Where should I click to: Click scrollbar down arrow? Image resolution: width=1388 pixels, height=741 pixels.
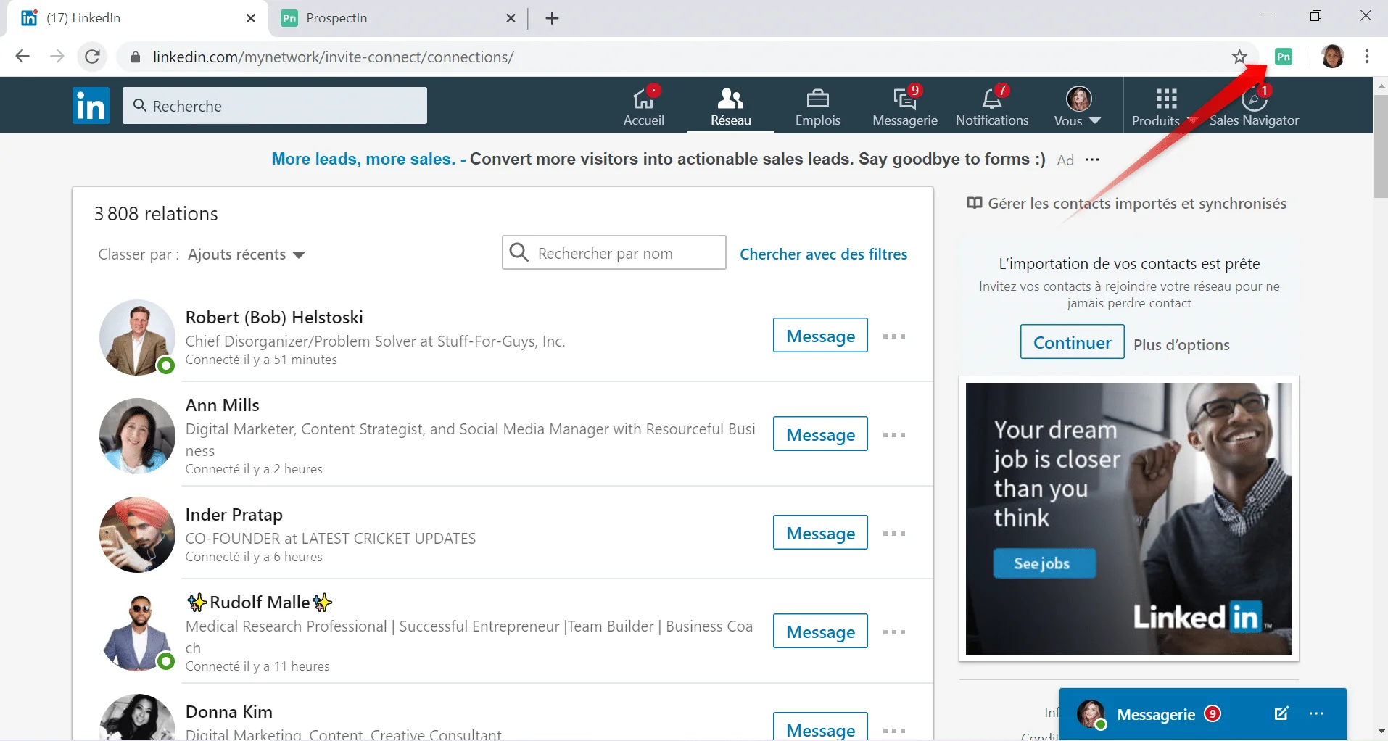click(x=1381, y=732)
